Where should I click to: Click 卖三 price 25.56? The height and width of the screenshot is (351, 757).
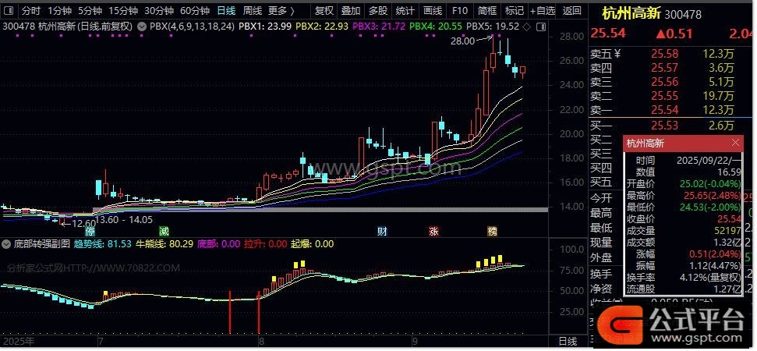coord(664,82)
